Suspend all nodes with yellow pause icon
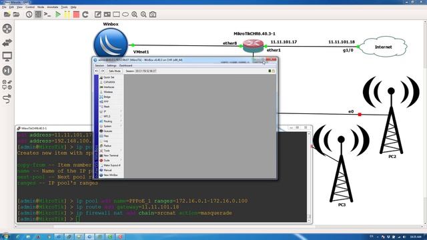The width and height of the screenshot is (427, 240). 67,15
